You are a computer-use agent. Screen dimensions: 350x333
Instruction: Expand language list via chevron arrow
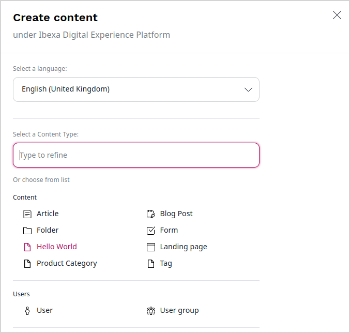click(248, 90)
